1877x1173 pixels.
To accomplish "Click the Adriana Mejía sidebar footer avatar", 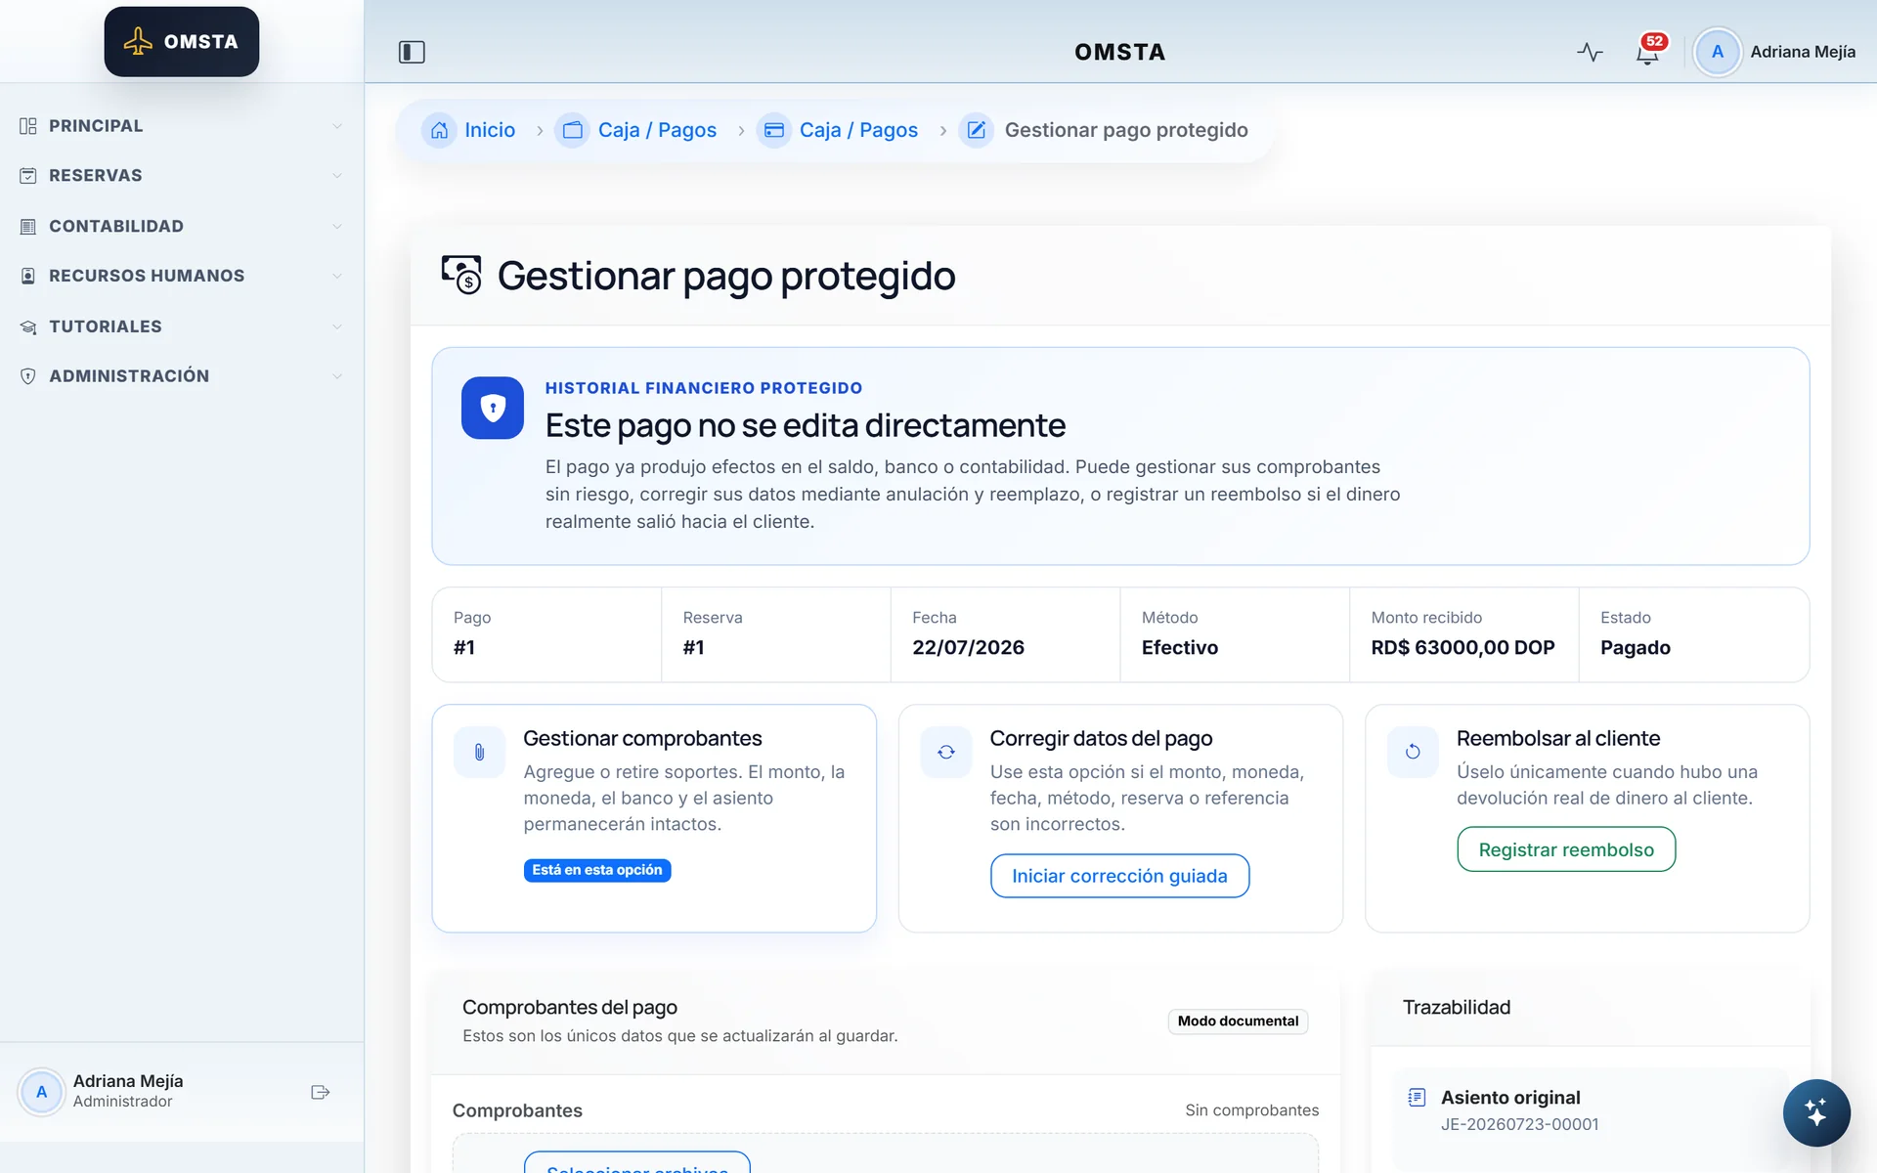I will coord(42,1092).
